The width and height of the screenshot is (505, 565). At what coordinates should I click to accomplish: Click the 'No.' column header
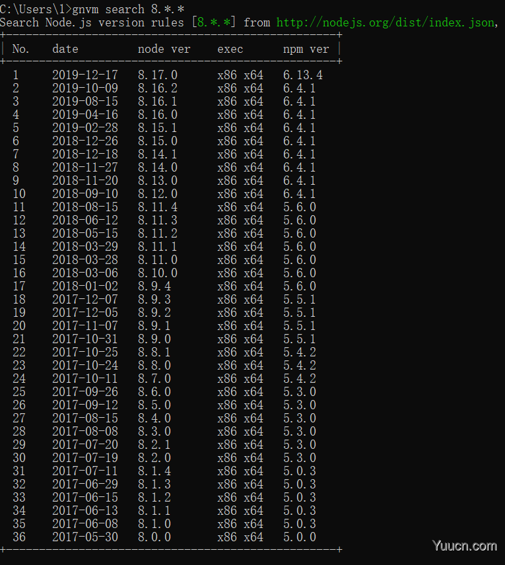[x=20, y=49]
